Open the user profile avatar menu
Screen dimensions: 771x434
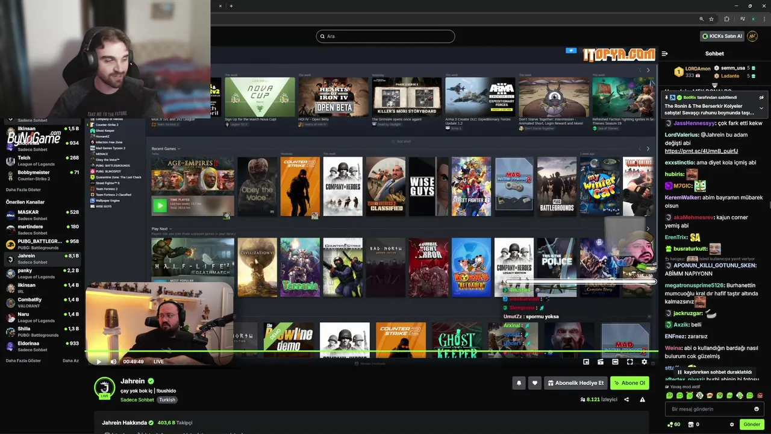pos(752,36)
